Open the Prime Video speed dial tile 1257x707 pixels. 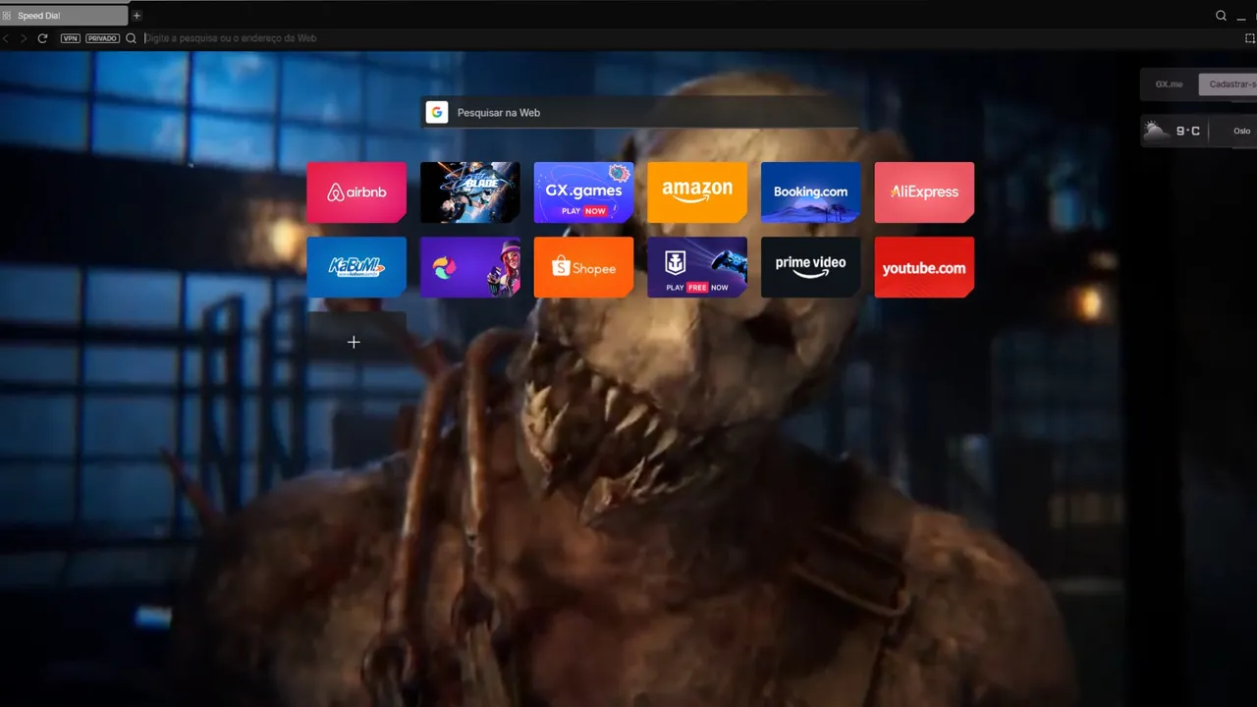click(810, 267)
